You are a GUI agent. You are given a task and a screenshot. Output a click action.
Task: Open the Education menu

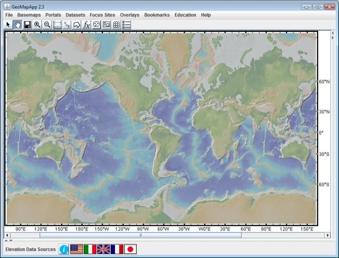coord(186,15)
